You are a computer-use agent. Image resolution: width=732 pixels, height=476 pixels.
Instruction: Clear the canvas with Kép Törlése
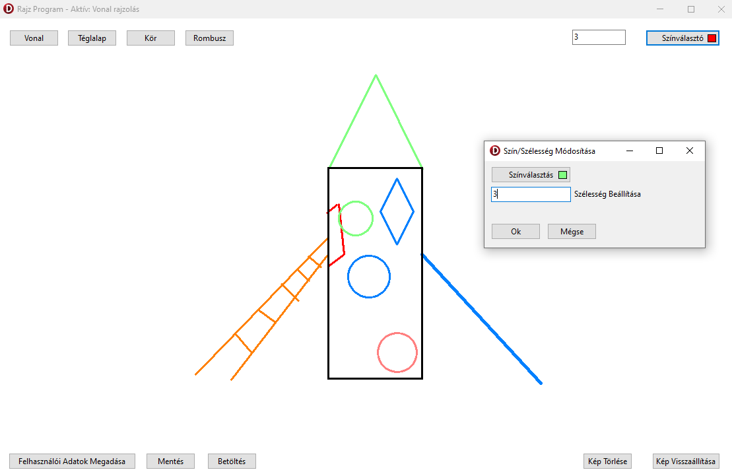pyautogui.click(x=608, y=461)
